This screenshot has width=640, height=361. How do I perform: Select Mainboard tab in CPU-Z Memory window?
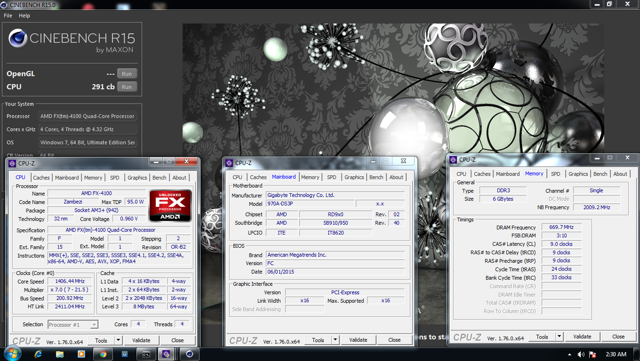click(x=508, y=174)
